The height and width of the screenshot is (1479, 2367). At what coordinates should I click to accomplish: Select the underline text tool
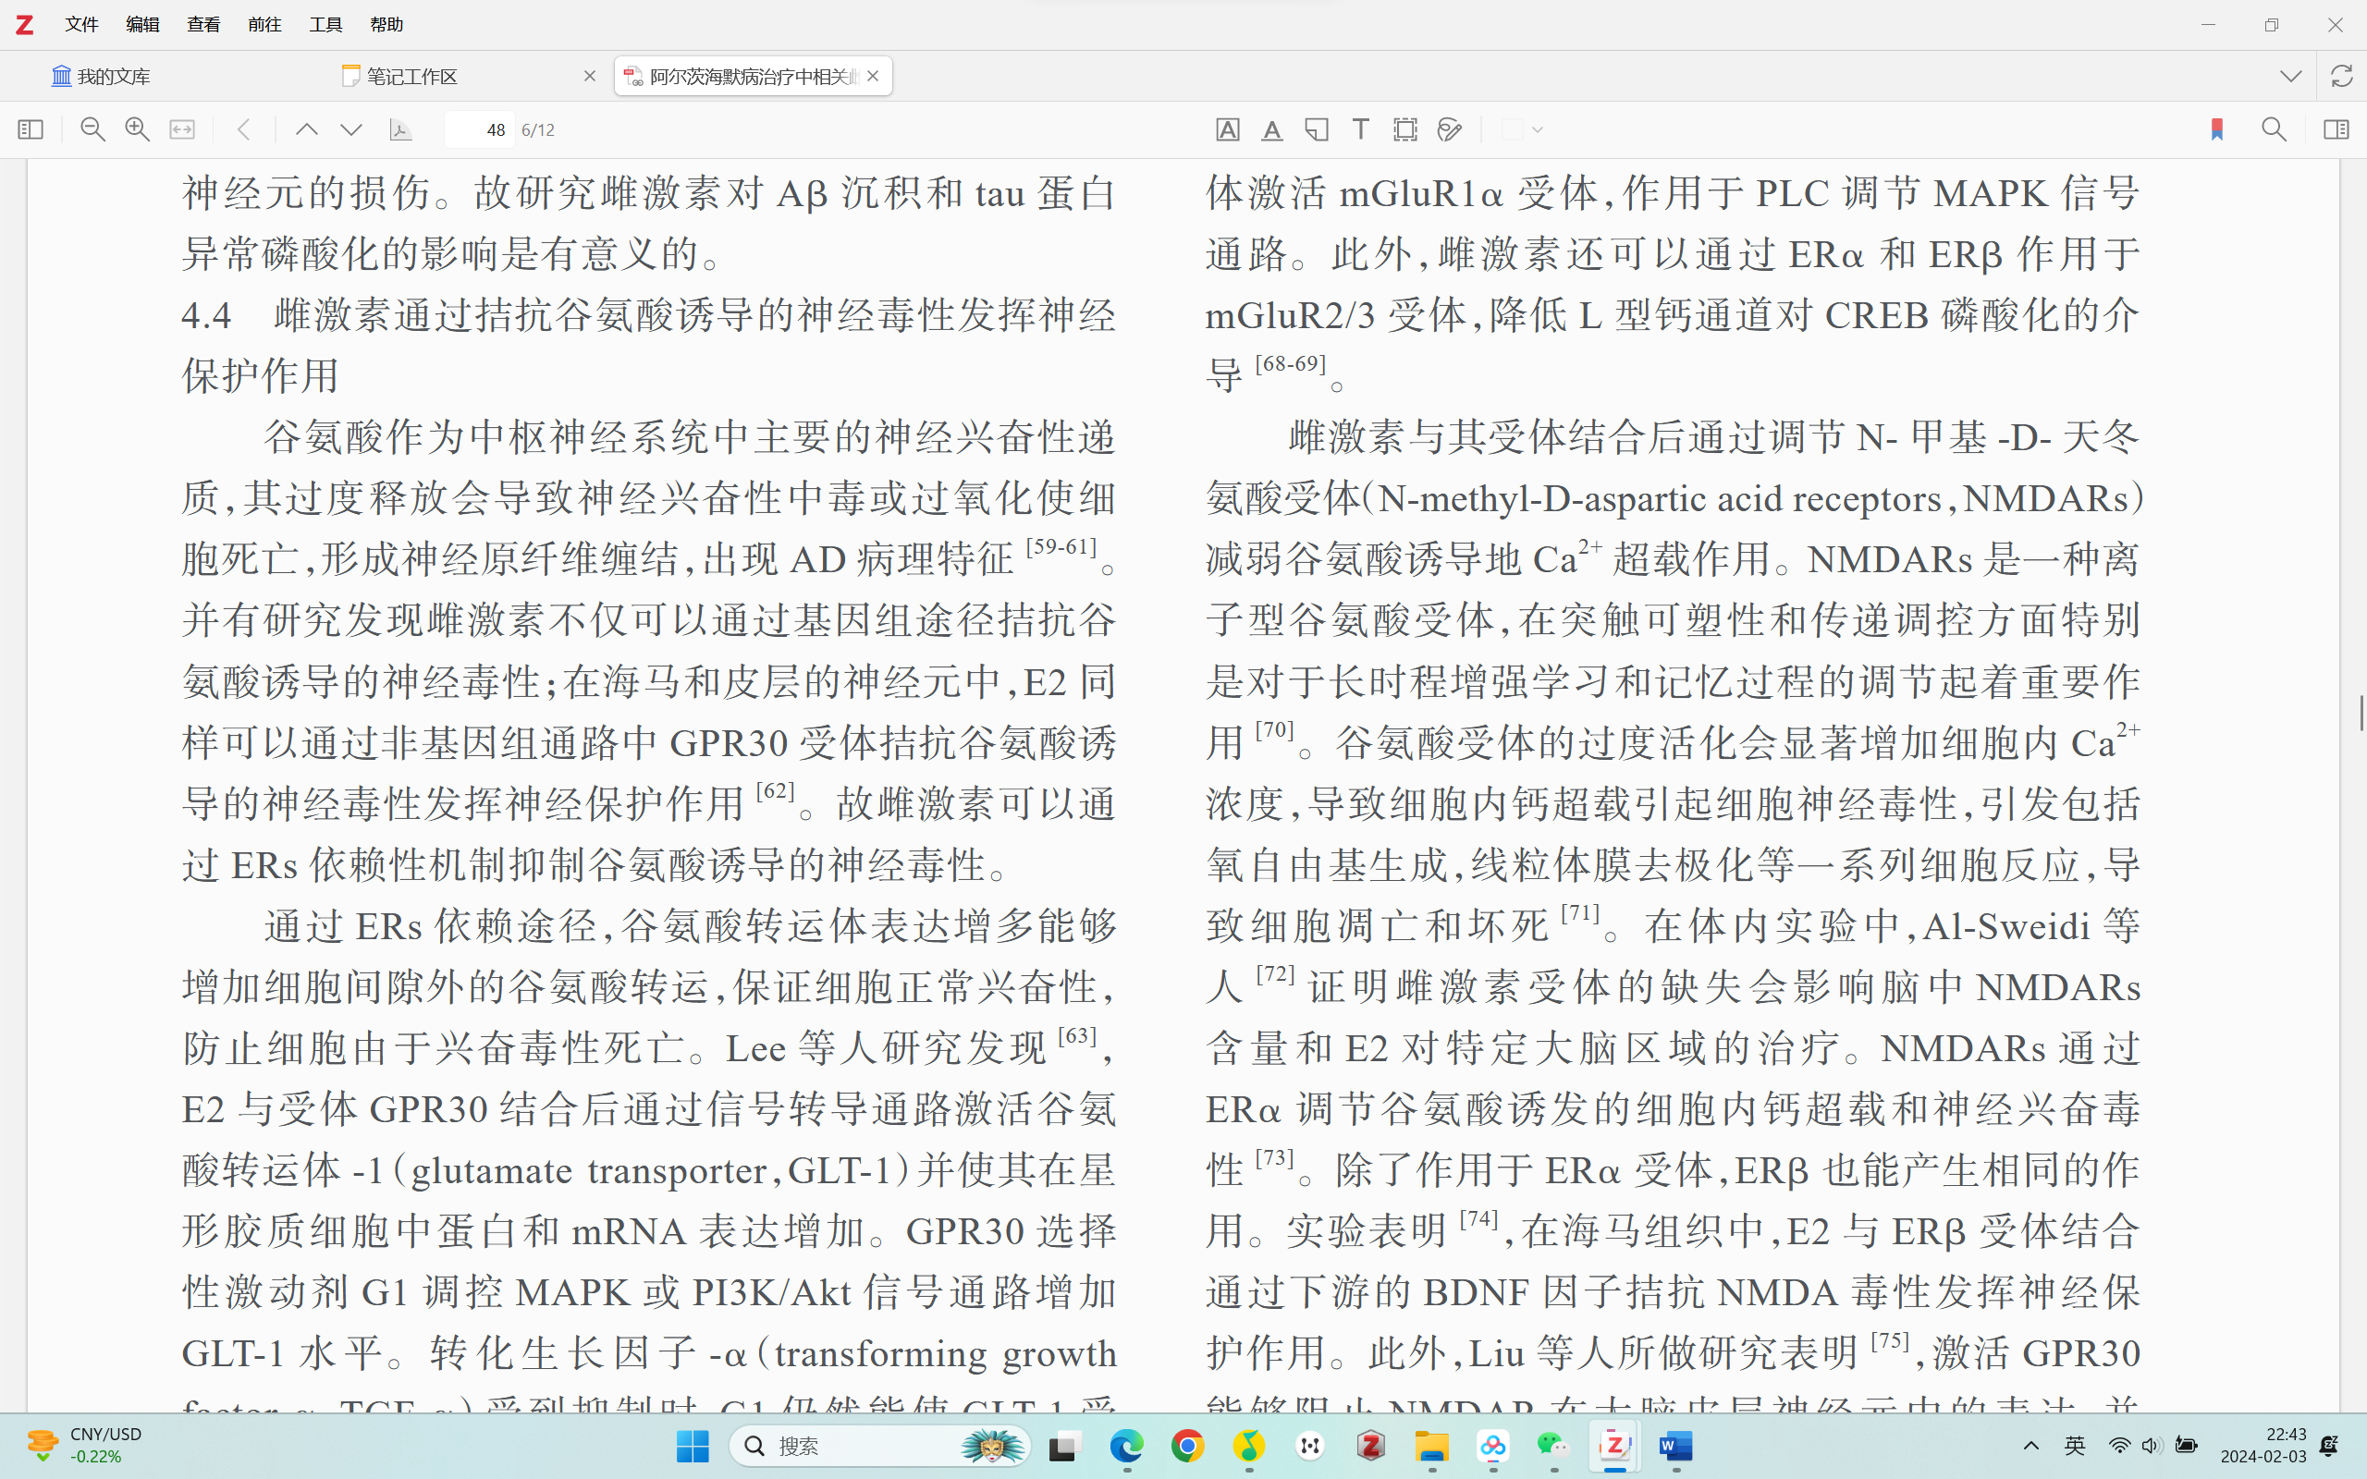click(x=1271, y=129)
